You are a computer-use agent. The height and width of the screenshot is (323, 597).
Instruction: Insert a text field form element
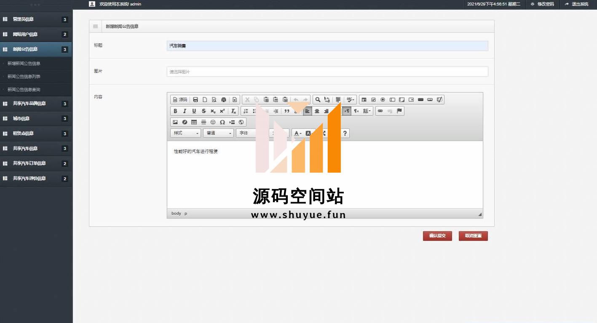click(392, 100)
